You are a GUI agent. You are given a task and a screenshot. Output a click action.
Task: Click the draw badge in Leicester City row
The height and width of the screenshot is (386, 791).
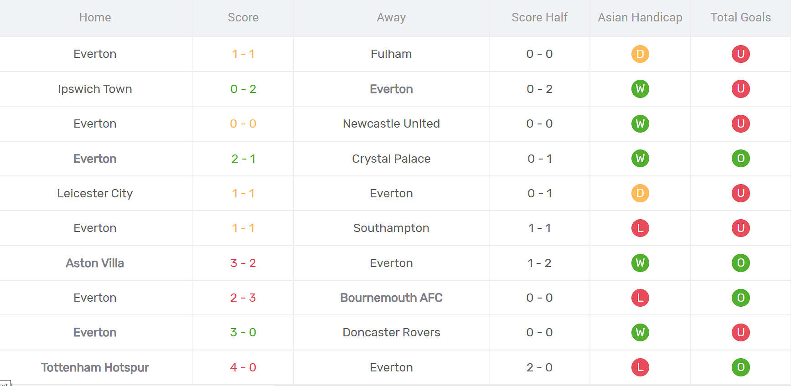[x=640, y=193]
